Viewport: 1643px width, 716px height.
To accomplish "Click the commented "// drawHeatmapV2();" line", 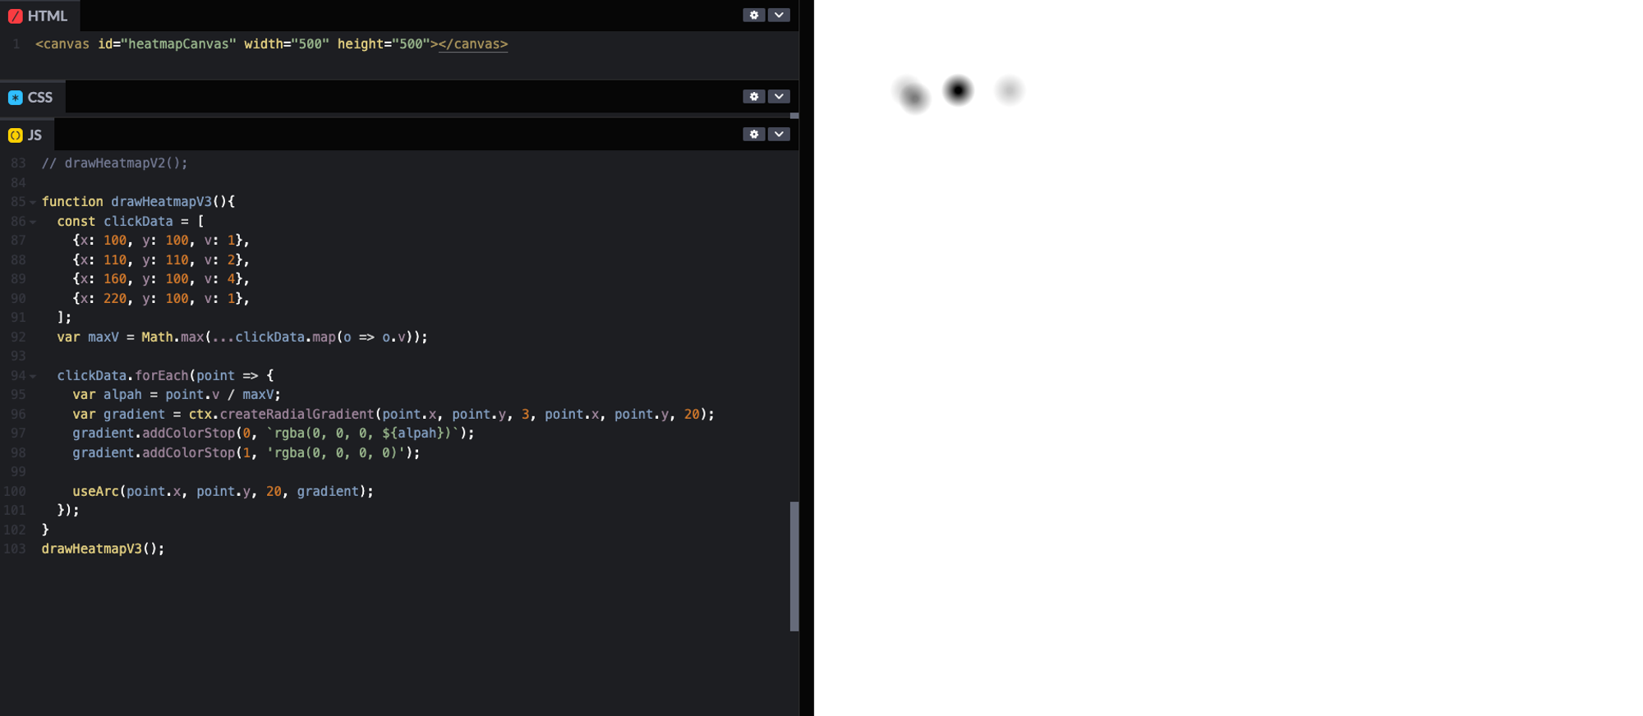I will click(114, 163).
